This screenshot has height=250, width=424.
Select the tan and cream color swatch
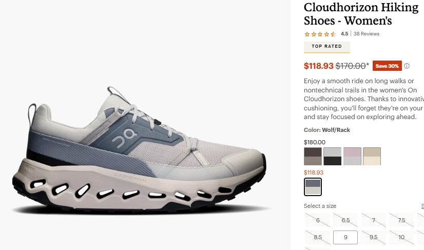(372, 157)
